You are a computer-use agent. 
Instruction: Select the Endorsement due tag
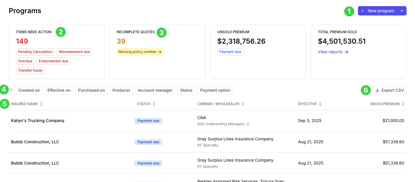(53, 61)
